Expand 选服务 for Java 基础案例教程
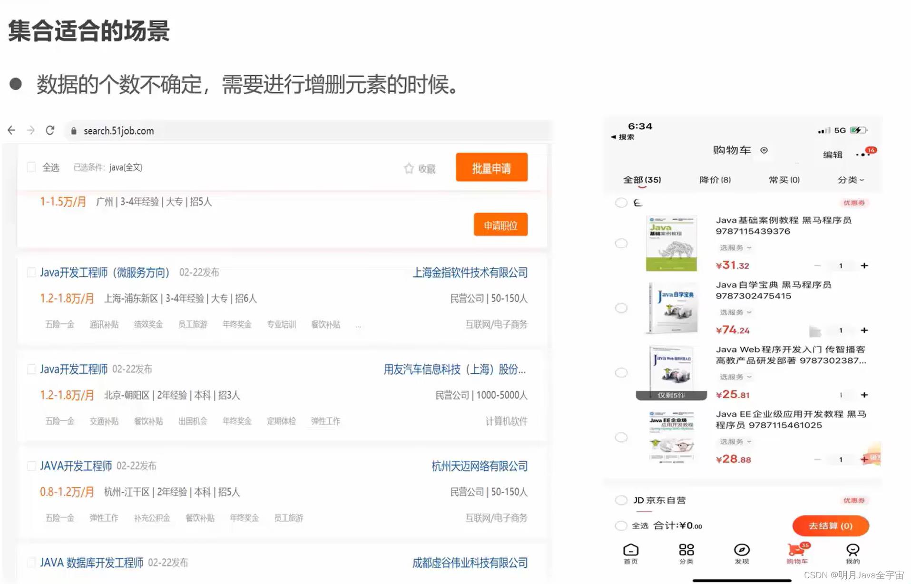The image size is (911, 584). point(735,248)
